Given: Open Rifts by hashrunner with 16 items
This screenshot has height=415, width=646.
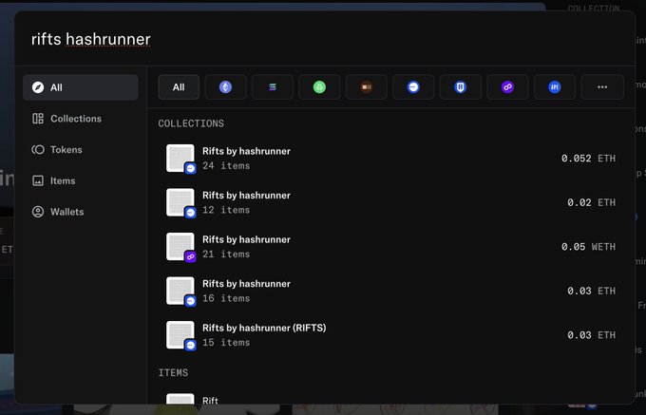Looking at the screenshot, I should pos(390,291).
